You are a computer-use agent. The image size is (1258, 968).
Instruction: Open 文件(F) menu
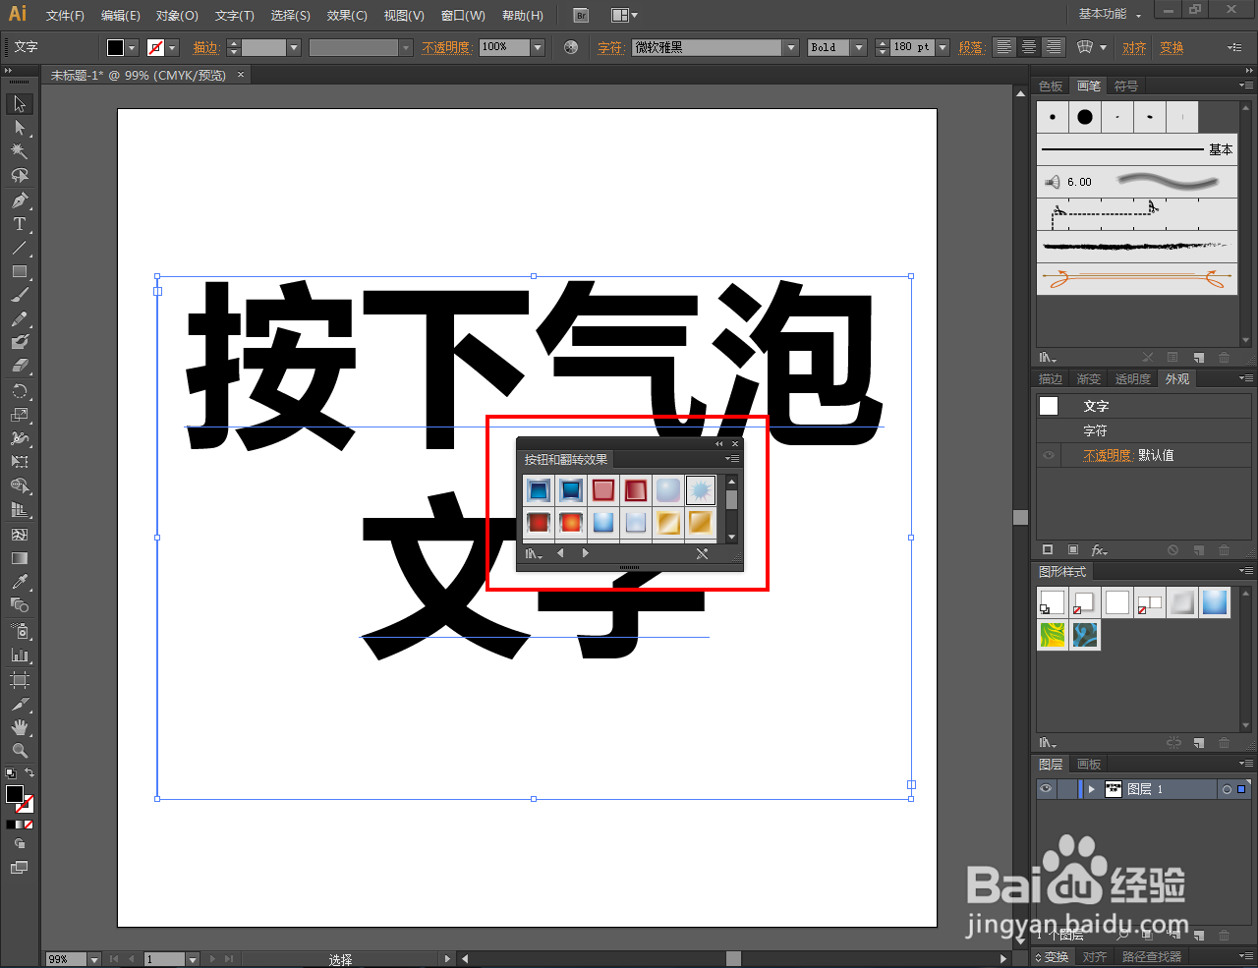point(65,16)
